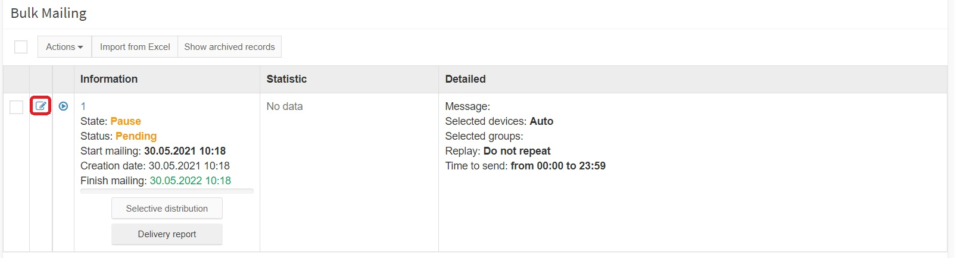Image resolution: width=957 pixels, height=258 pixels.
Task: Toggle the select-all checkbox above the table
Action: [21, 47]
